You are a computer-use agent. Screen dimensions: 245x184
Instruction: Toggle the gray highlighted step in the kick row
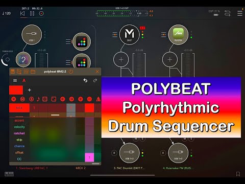pos(71,108)
